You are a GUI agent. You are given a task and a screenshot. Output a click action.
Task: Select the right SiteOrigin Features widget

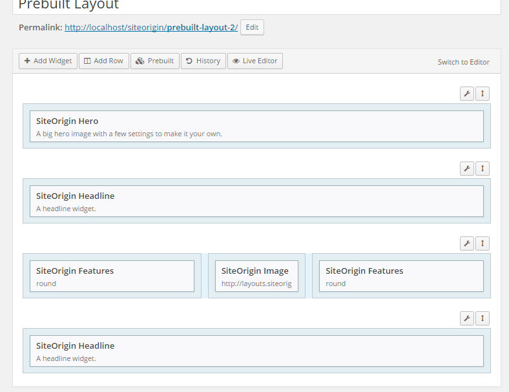click(401, 276)
